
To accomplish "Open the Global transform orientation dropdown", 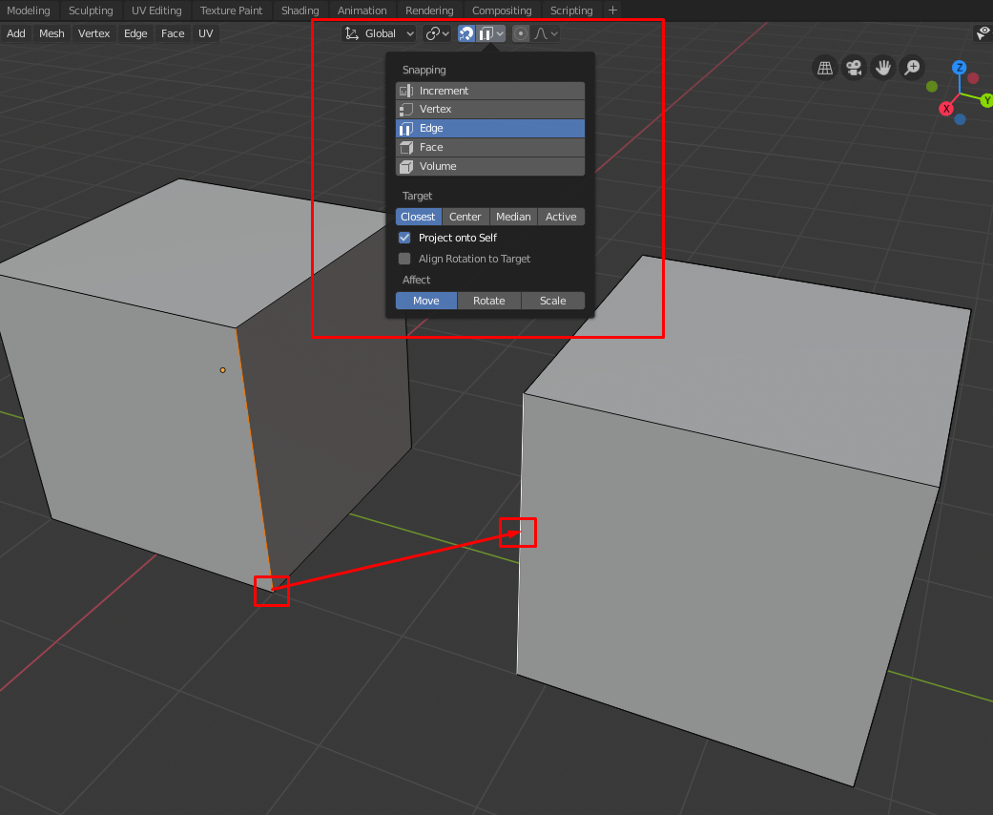I will coord(380,33).
